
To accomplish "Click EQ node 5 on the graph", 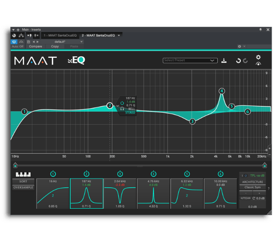I will (232, 106).
